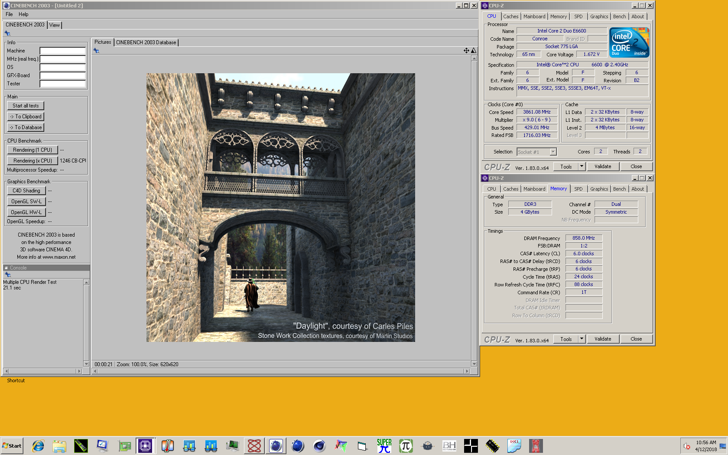Image resolution: width=728 pixels, height=455 pixels.
Task: Open Caches tab in upper CPU-Z window
Action: [510, 16]
